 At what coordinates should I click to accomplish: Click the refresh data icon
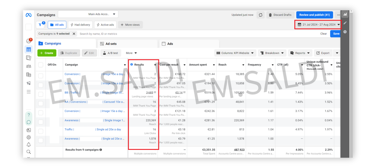coord(260,15)
